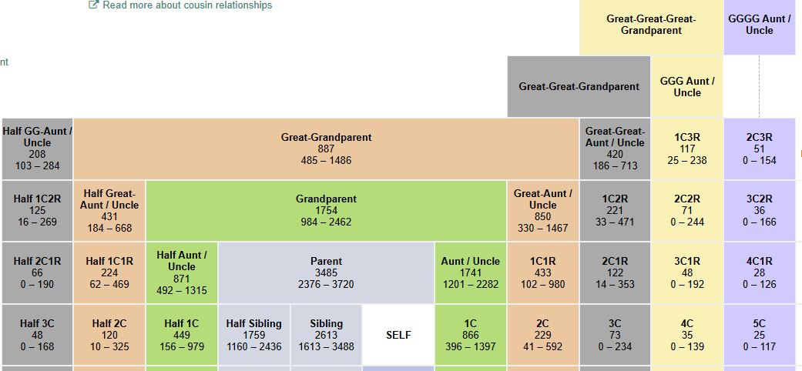Click the external link icon beside Read more
Screen dimensions: 802x371
[x=94, y=5]
